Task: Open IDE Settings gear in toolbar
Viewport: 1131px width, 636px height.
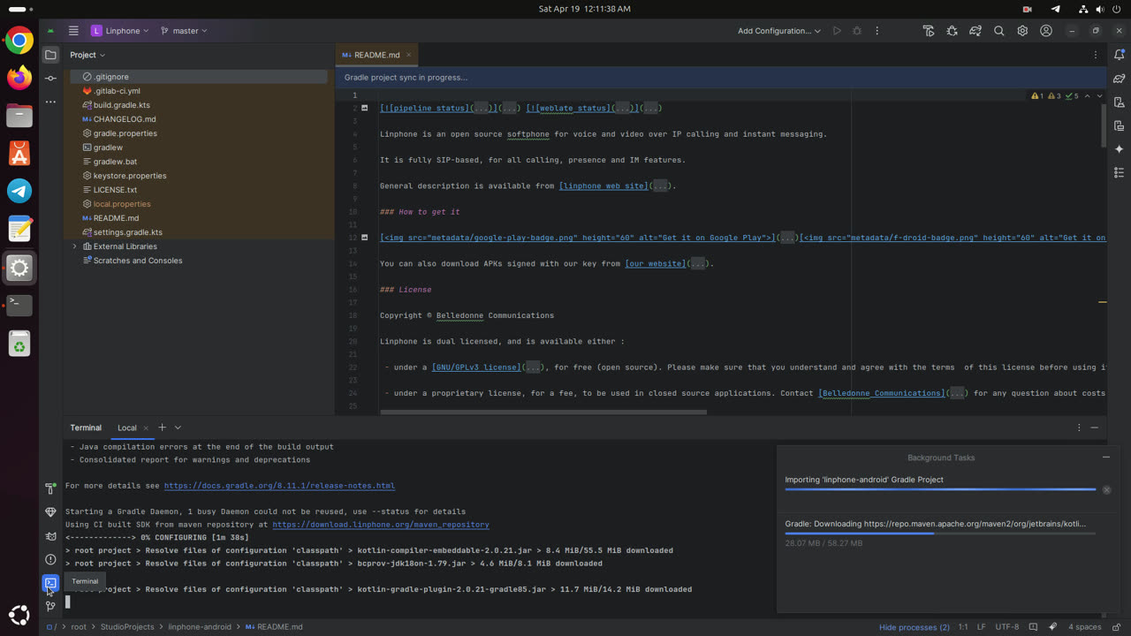Action: tap(1022, 31)
